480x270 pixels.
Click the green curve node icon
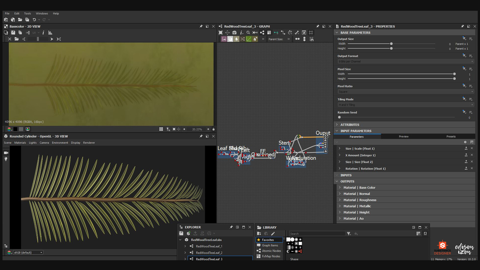pos(249,39)
